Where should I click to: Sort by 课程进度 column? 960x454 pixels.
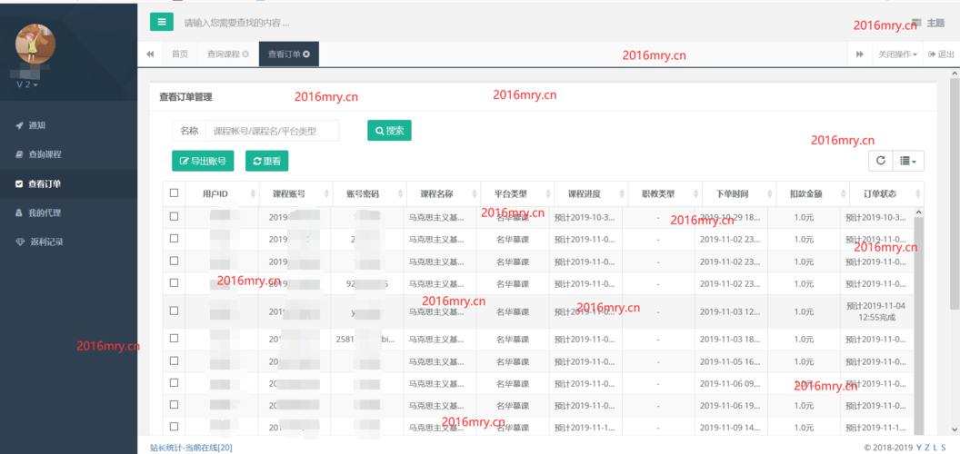591,194
